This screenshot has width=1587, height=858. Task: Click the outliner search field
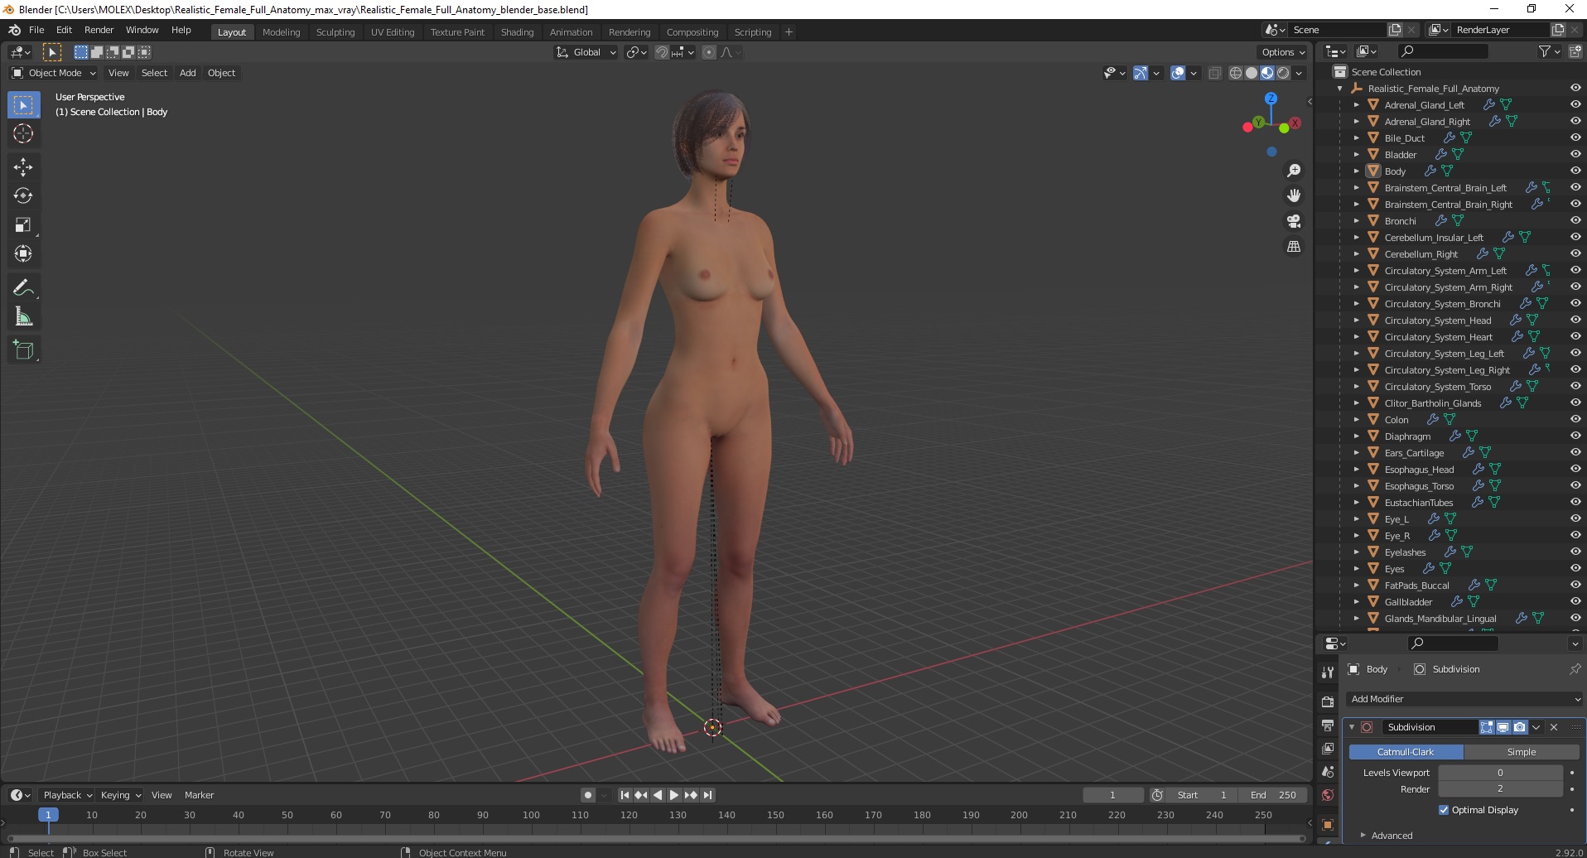click(x=1442, y=52)
